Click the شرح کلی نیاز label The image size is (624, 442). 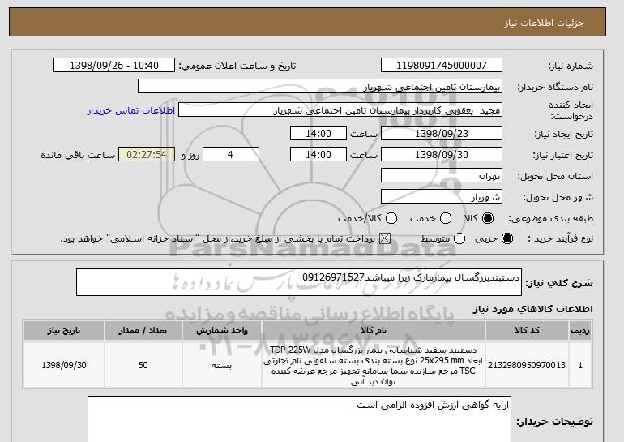(x=559, y=283)
